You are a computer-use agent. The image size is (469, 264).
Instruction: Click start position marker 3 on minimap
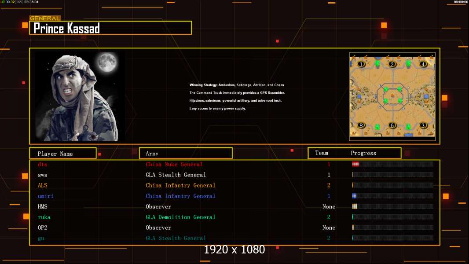click(423, 125)
